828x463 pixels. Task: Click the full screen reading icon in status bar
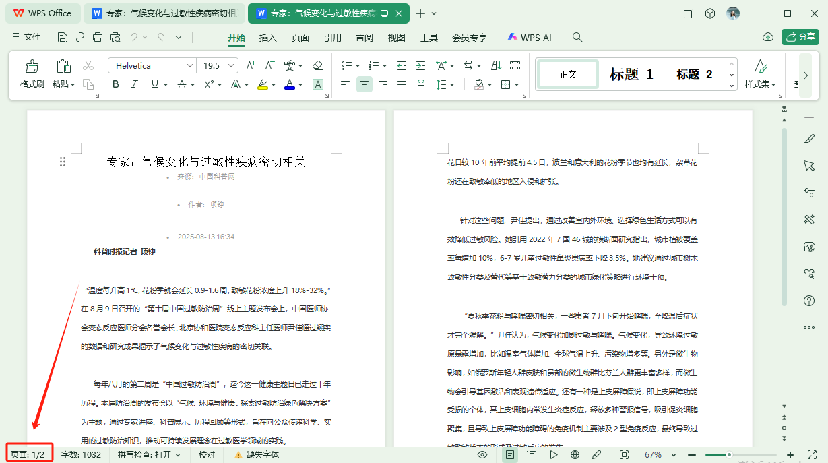625,455
